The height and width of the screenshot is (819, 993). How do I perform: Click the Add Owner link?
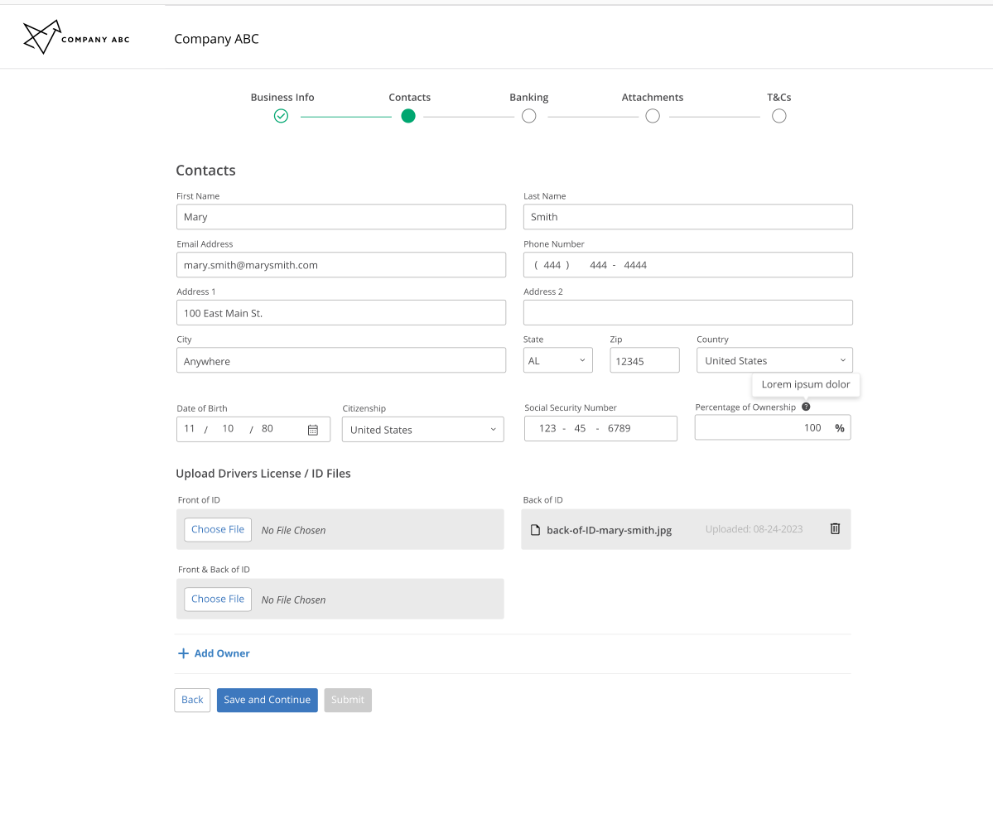[222, 653]
